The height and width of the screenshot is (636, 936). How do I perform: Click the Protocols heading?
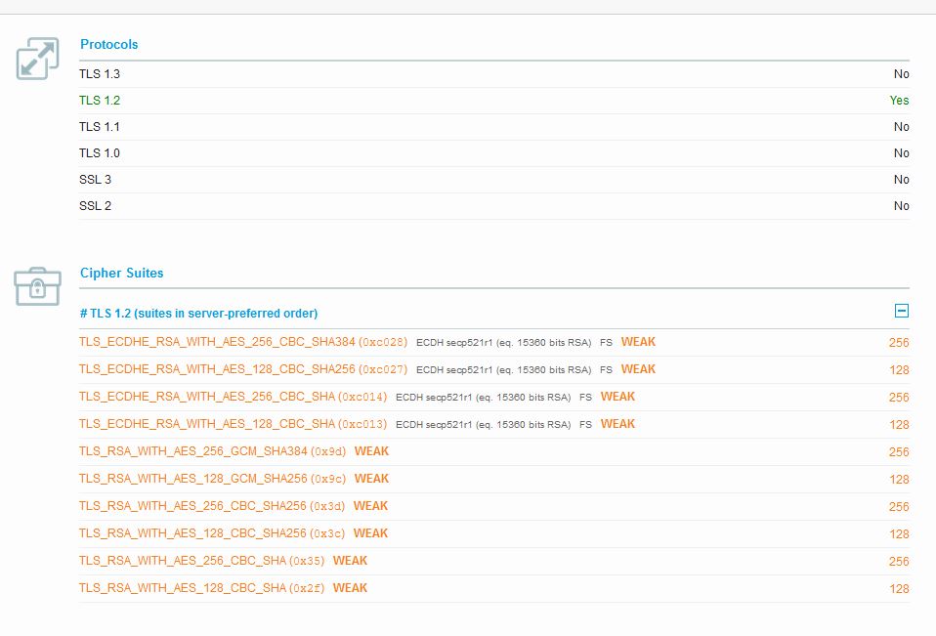click(109, 45)
